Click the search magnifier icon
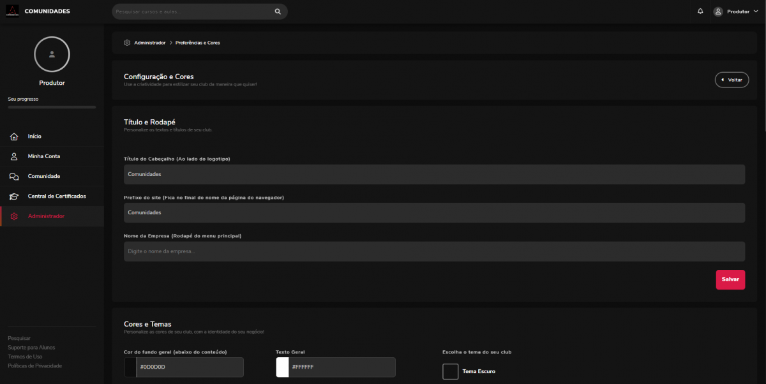Viewport: 766px width, 384px height. (x=278, y=11)
